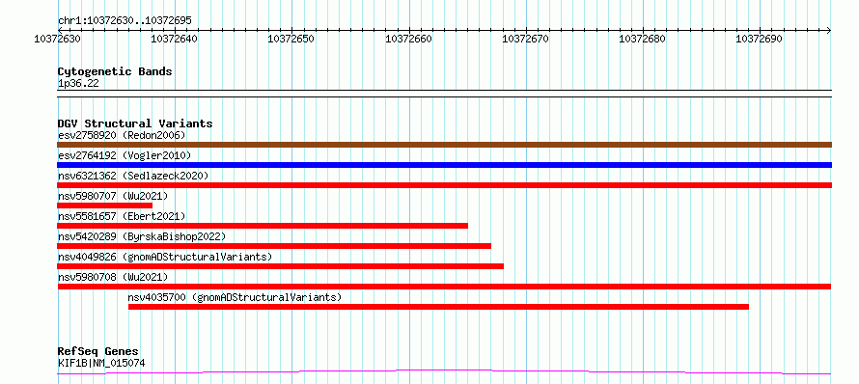Open the nsv5980708 Wu2021 variant bar
This screenshot has width=859, height=384.
coord(444,287)
